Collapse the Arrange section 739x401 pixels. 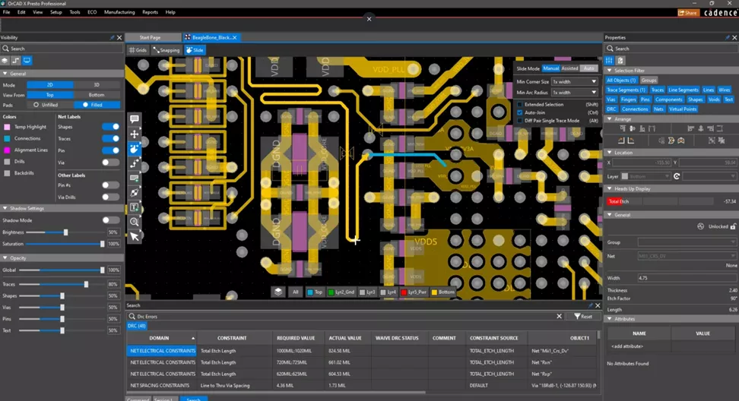tap(610, 119)
